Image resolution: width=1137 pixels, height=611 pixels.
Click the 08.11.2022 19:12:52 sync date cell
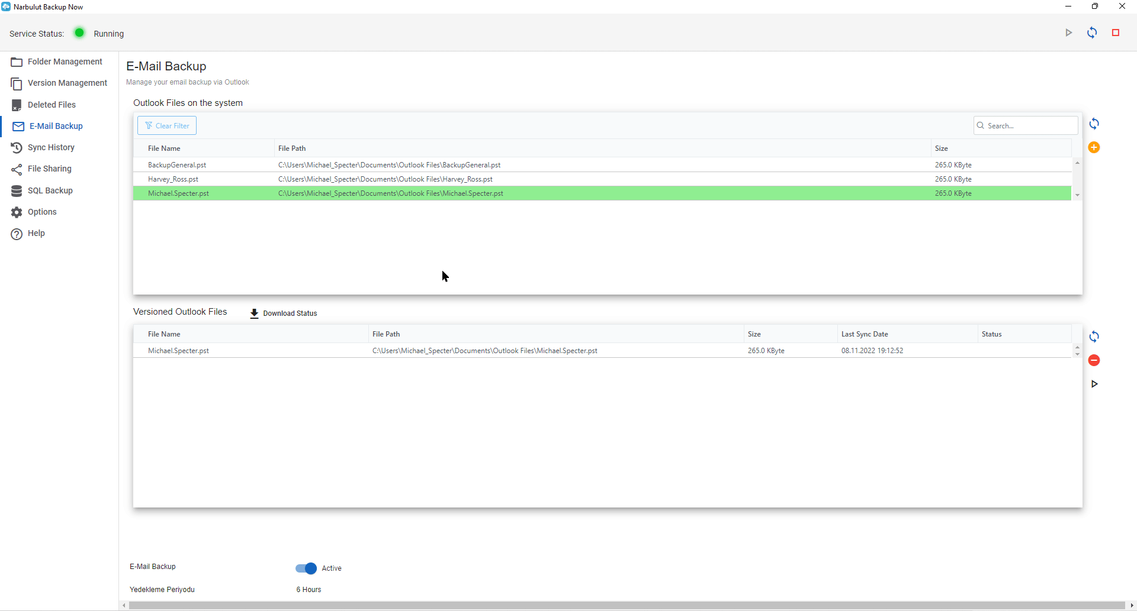(872, 351)
